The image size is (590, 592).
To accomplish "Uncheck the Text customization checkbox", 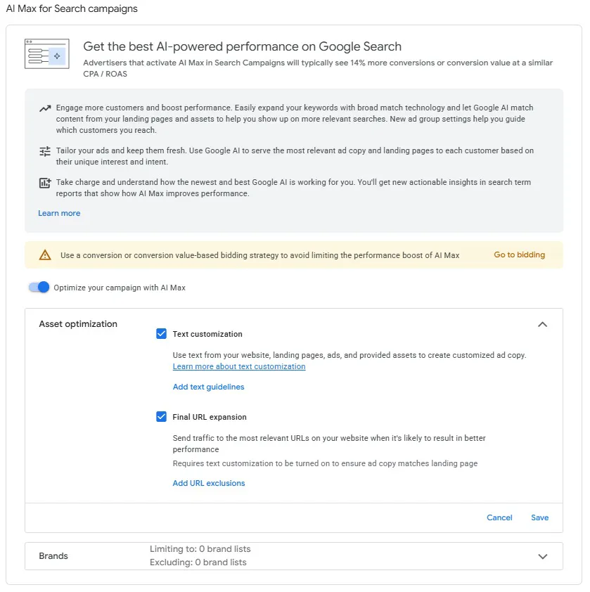I will (161, 334).
